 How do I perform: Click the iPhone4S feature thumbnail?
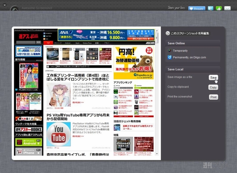123,144
